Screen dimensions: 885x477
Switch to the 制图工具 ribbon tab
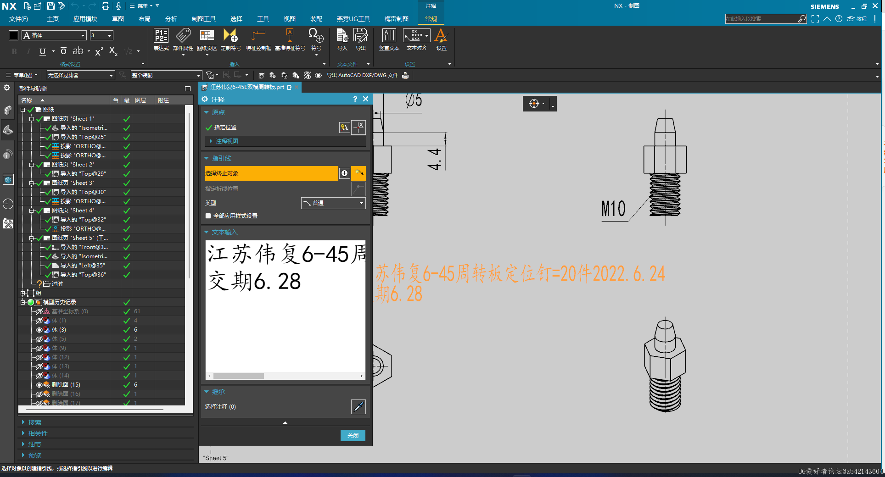click(x=204, y=19)
